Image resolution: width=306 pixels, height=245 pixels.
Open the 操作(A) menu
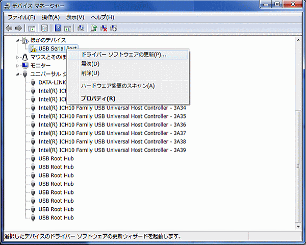pos(50,17)
